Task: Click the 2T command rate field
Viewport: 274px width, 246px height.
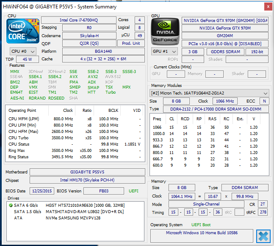Action: coord(263,204)
